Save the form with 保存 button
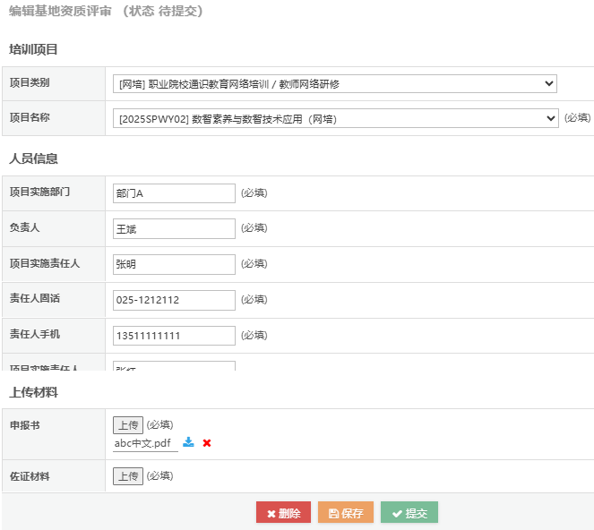The height and width of the screenshot is (530, 594). point(345,513)
